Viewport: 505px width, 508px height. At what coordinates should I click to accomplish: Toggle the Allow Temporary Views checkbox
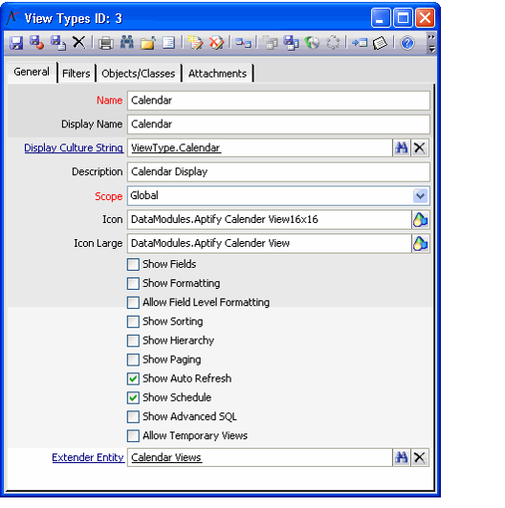click(133, 436)
